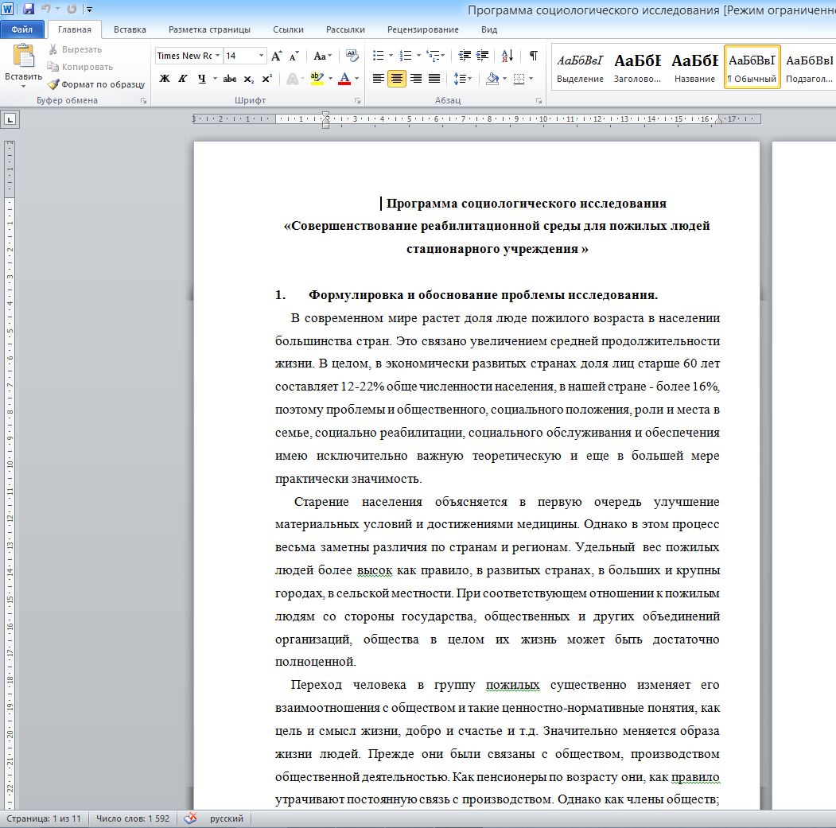This screenshot has height=828, width=836.
Task: Switch to the Вставка tab
Action: (130, 29)
